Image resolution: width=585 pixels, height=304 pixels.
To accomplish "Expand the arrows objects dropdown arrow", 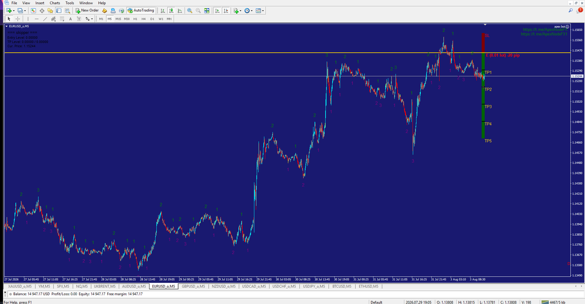I will click(x=92, y=19).
